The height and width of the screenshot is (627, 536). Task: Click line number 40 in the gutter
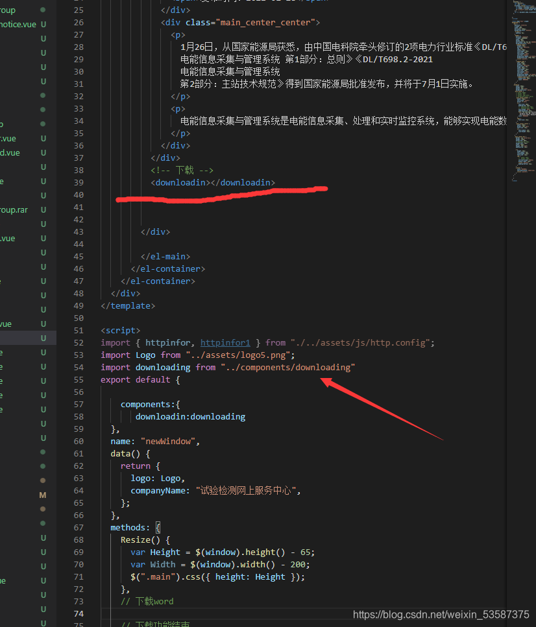point(79,195)
